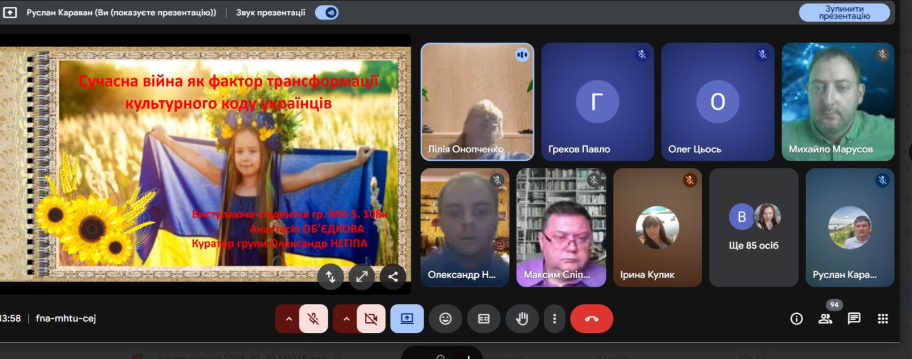
Task: Click the share icon on presentation
Action: click(x=393, y=277)
